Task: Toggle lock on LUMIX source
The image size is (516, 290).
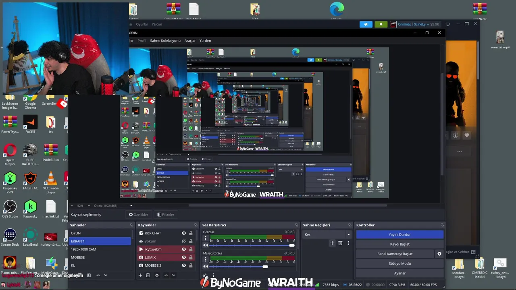Action: click(x=191, y=257)
